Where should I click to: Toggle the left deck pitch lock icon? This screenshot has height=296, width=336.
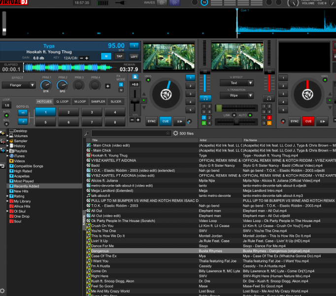pyautogui.click(x=135, y=76)
